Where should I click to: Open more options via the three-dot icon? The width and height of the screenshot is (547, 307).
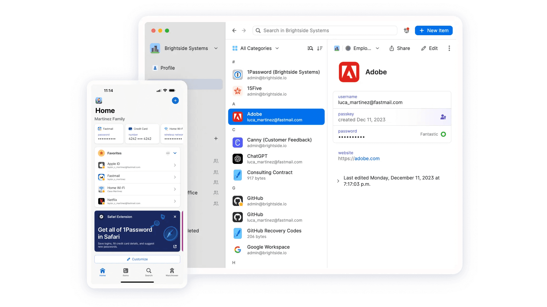click(x=449, y=48)
